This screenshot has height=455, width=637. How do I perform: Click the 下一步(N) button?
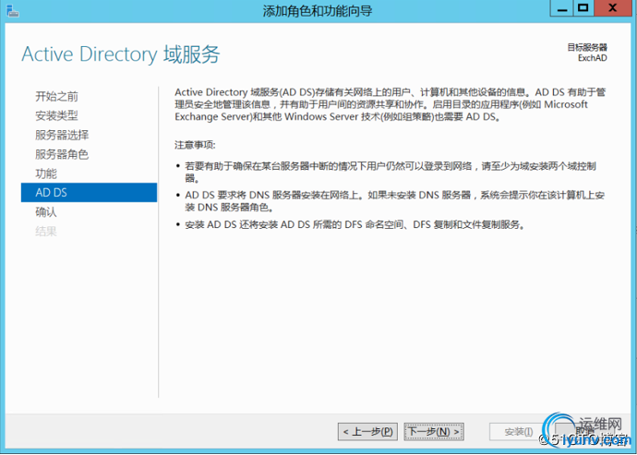pyautogui.click(x=434, y=431)
